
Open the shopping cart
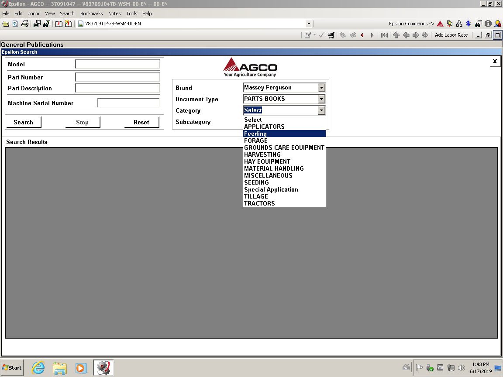[x=331, y=35]
